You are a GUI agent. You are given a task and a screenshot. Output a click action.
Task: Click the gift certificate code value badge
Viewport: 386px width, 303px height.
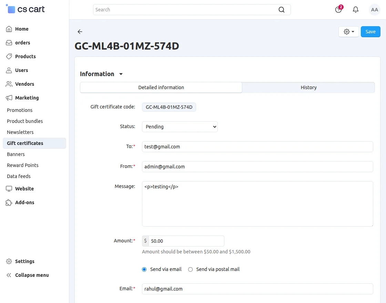coord(169,107)
